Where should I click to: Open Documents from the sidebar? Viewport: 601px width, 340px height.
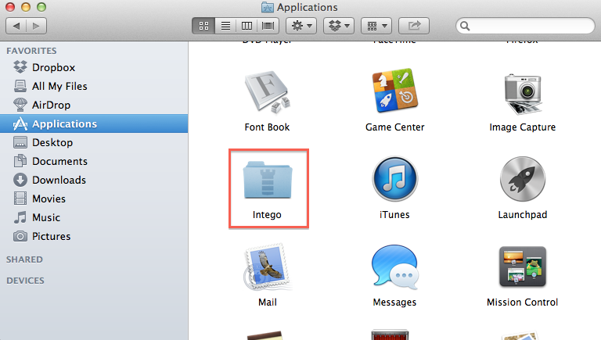94,161
